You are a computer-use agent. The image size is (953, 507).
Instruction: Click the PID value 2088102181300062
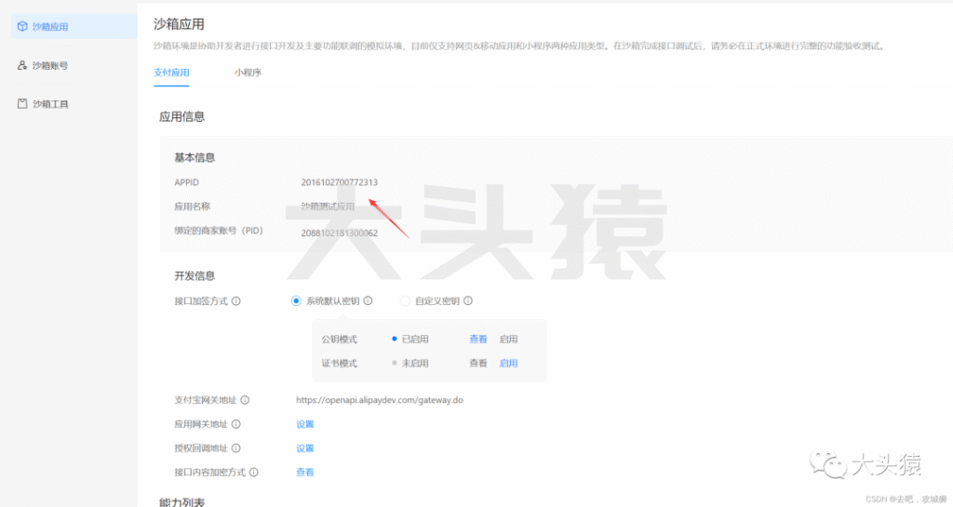coord(339,233)
